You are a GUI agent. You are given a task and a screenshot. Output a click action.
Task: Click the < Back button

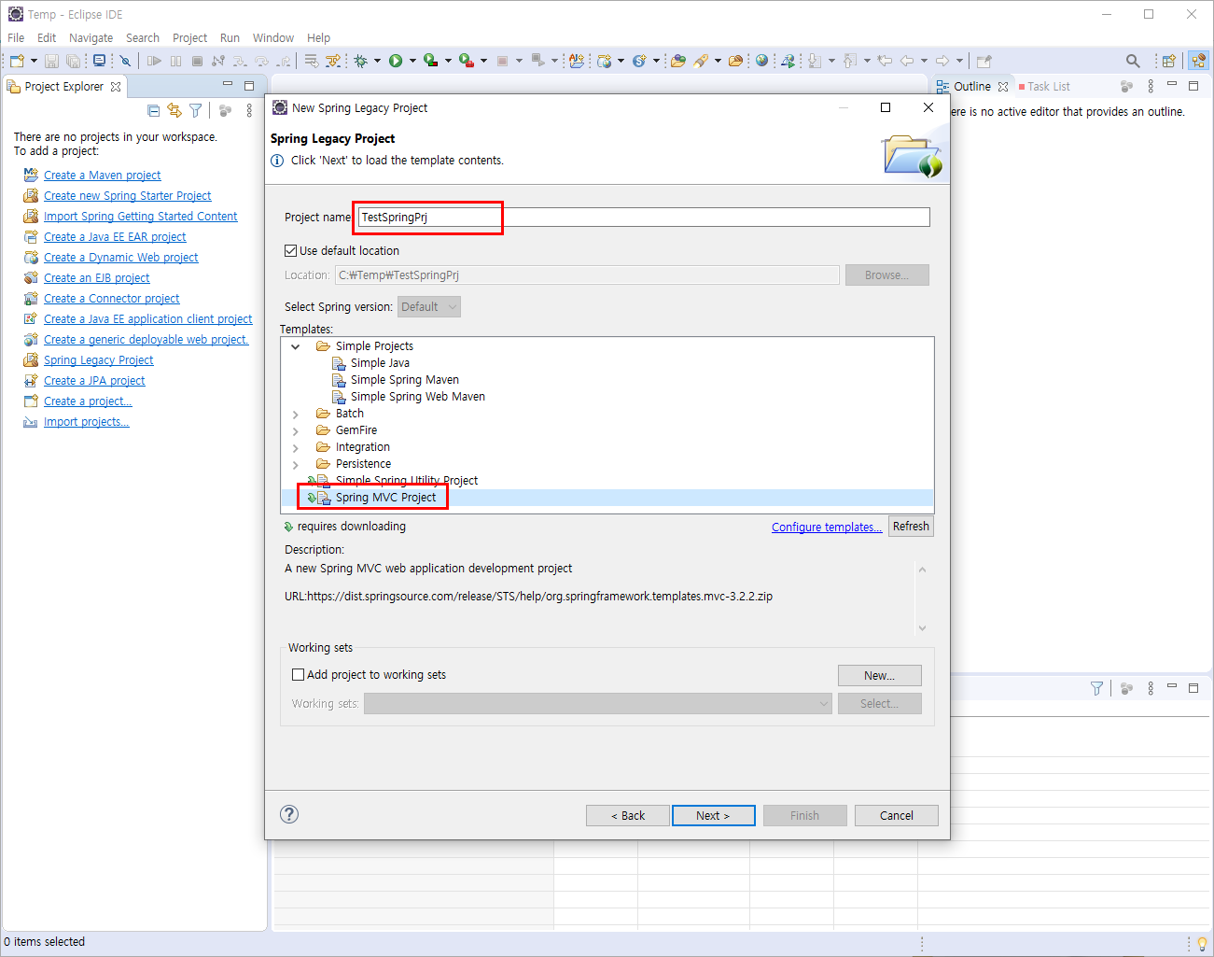[628, 815]
